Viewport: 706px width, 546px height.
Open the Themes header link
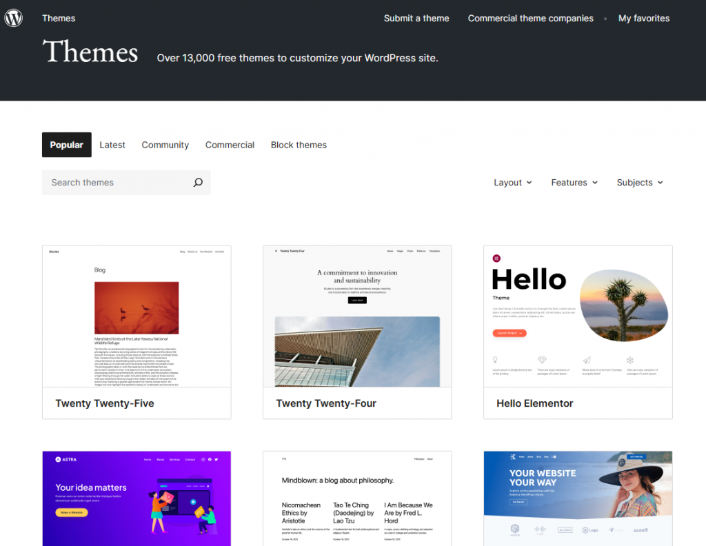point(59,19)
